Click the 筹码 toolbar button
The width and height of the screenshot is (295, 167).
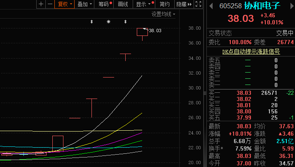[x=105, y=4]
